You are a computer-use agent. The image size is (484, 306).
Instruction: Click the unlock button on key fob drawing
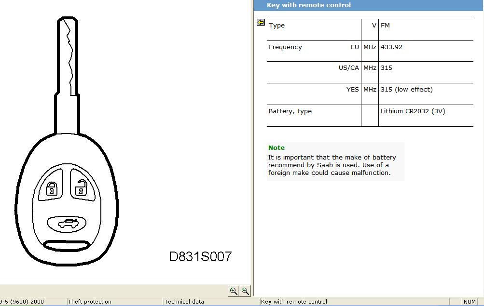pyautogui.click(x=81, y=187)
